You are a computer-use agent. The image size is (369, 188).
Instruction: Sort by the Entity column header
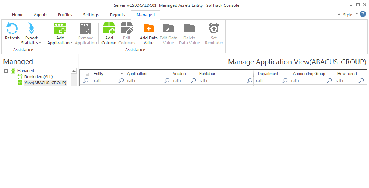click(x=105, y=74)
